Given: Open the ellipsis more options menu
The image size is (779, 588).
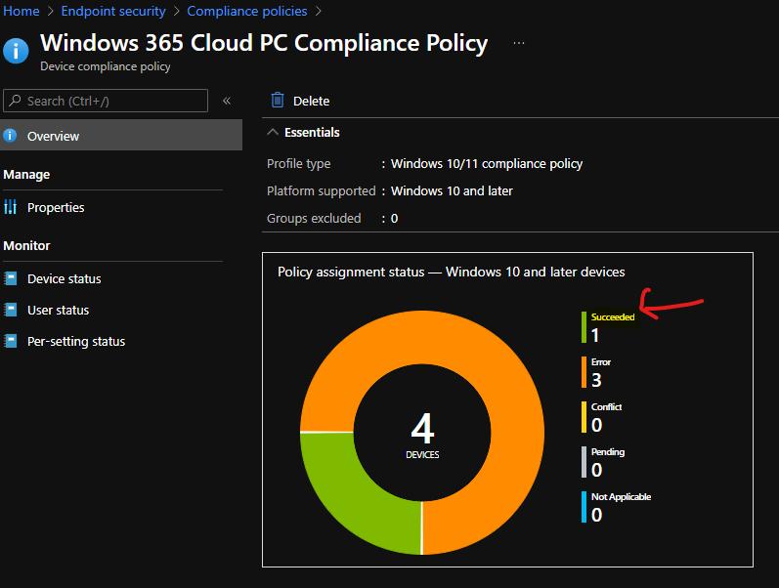Looking at the screenshot, I should coord(519,43).
